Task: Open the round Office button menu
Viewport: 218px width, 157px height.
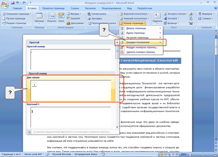Action: coord(5,5)
